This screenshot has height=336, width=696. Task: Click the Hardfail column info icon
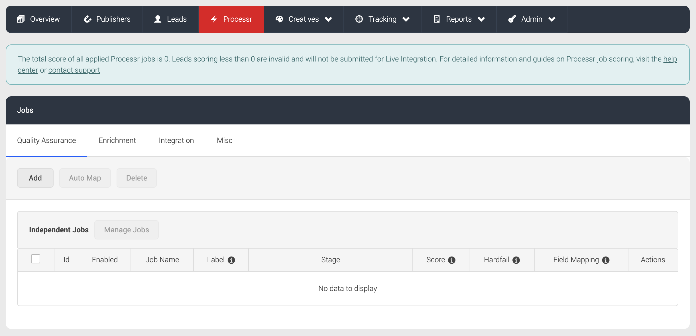click(x=516, y=260)
